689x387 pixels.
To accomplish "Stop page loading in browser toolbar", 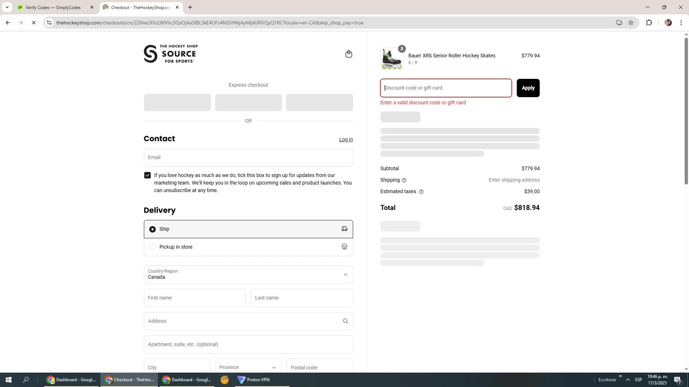I will (x=34, y=22).
